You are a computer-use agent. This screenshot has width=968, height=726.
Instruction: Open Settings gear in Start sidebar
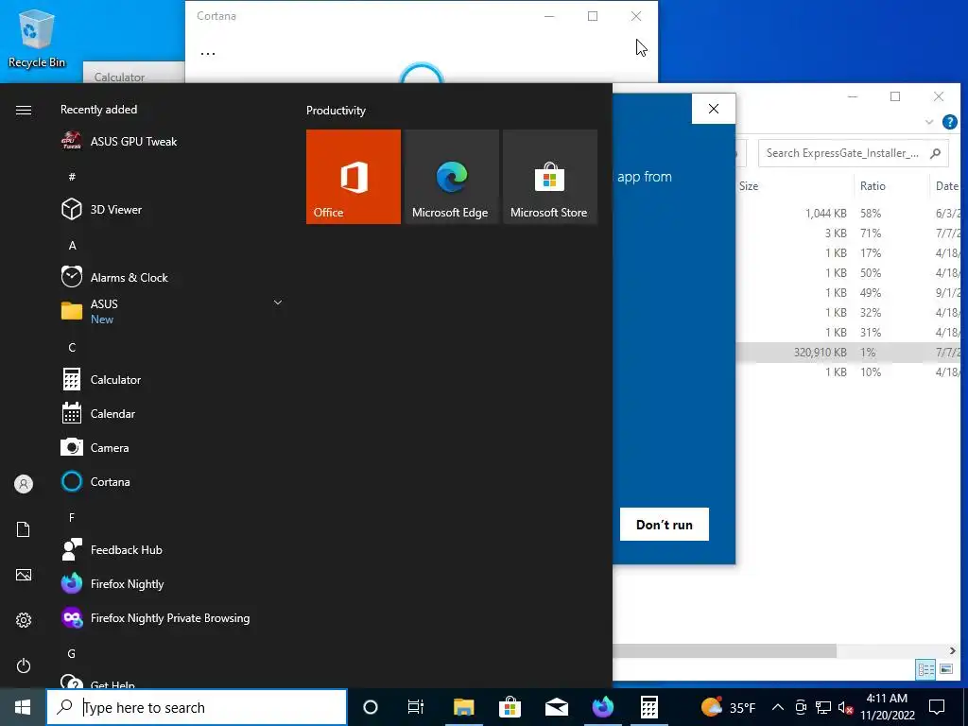24,620
